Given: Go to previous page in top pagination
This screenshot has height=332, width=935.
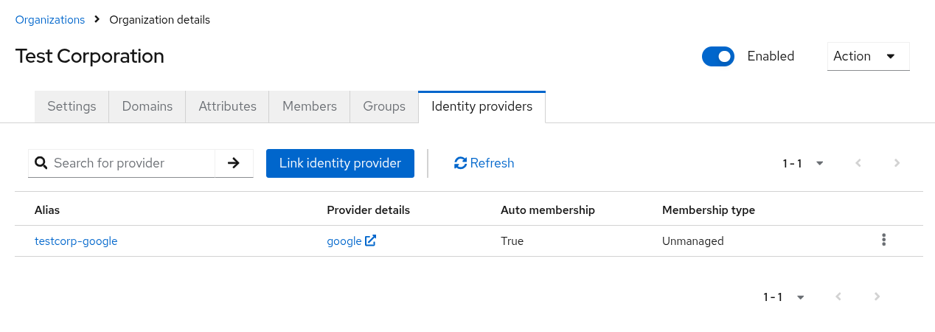Looking at the screenshot, I should coord(858,163).
